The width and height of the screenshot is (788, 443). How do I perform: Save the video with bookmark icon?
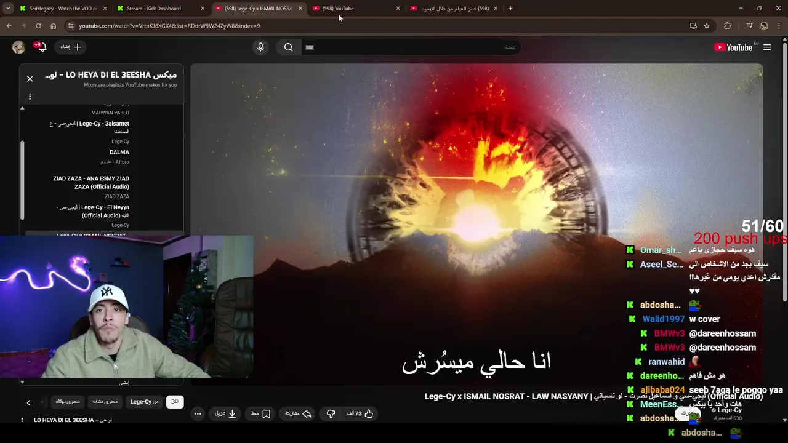pos(260,413)
